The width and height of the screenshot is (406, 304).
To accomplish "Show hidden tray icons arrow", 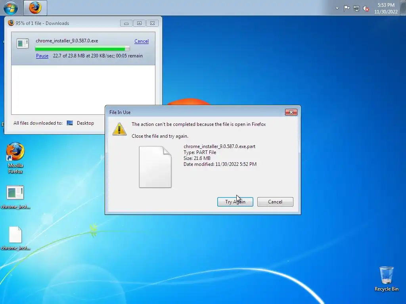I will [337, 8].
